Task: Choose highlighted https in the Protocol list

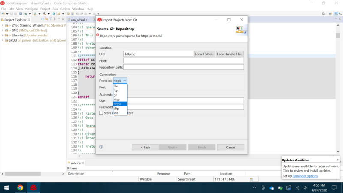Action: coord(120,104)
